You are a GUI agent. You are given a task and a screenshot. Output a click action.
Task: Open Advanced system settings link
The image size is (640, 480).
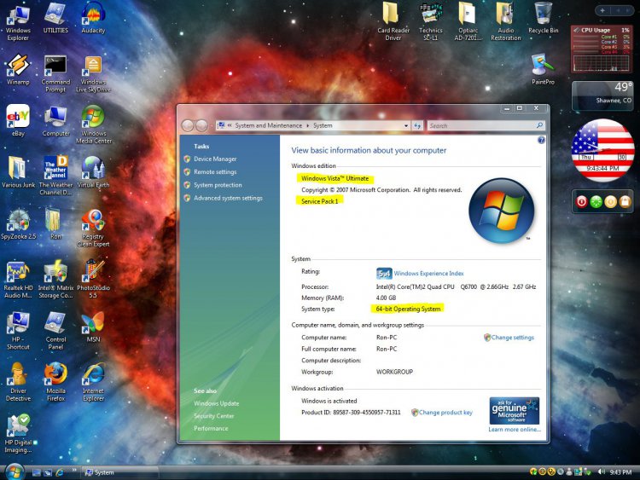[x=228, y=198]
